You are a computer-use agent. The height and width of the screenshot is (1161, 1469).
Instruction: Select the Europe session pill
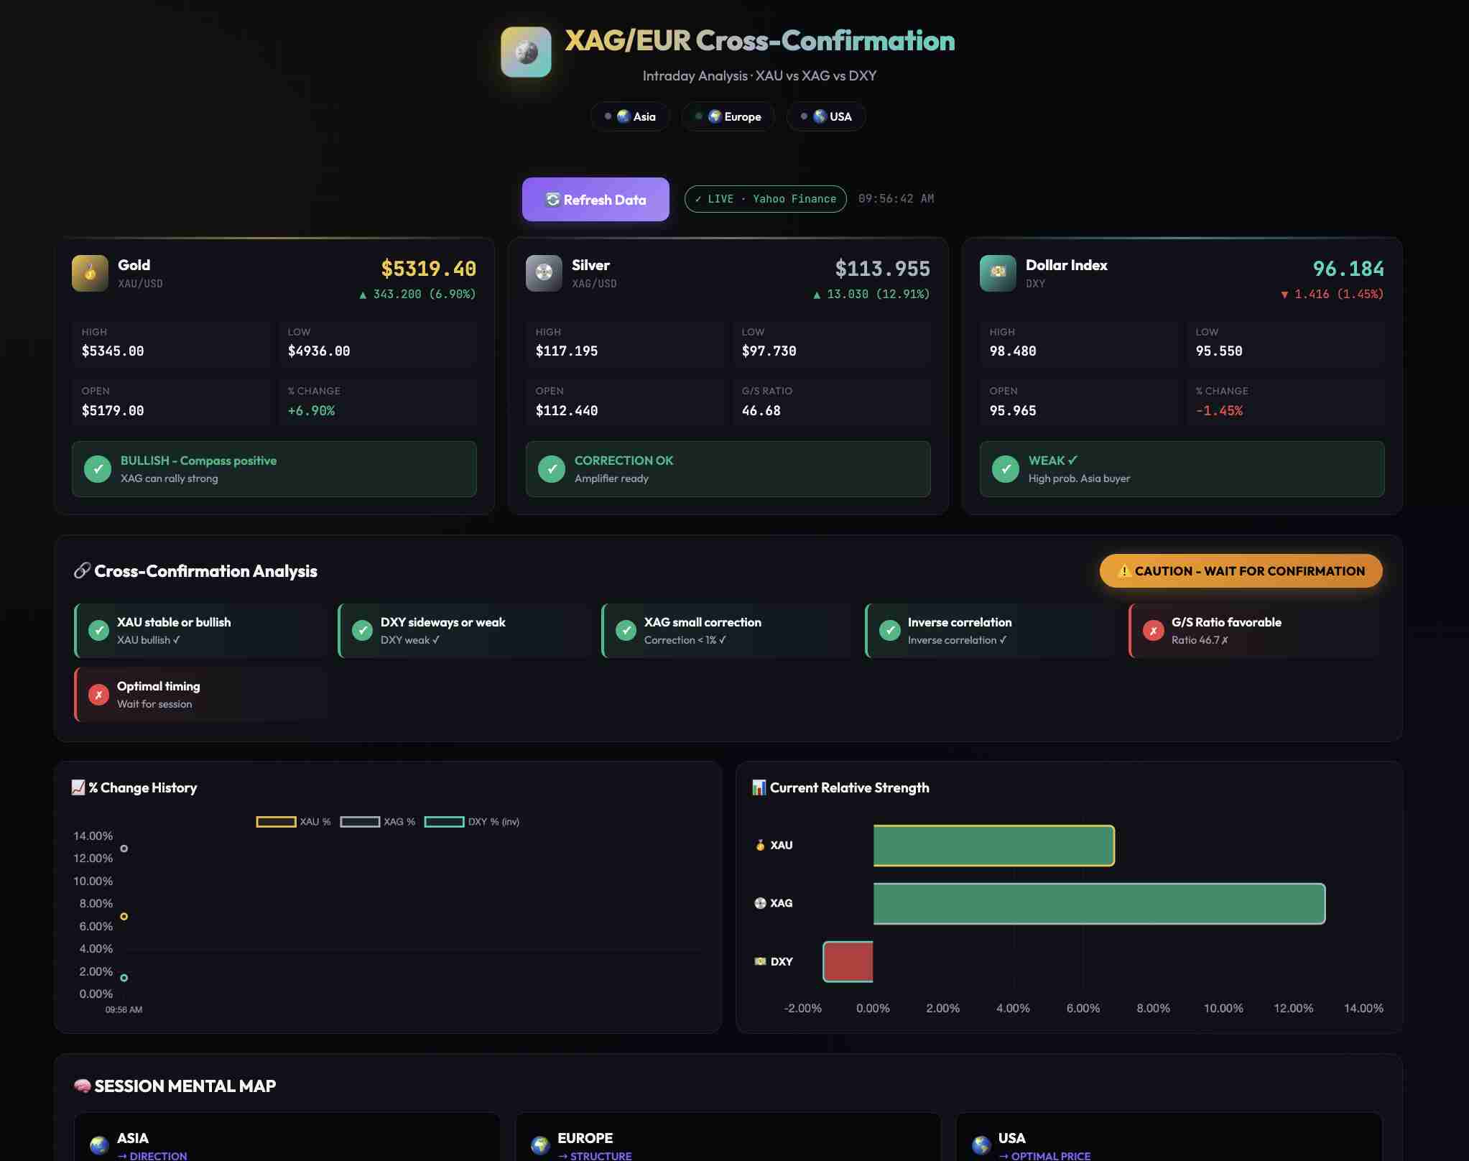coord(728,116)
